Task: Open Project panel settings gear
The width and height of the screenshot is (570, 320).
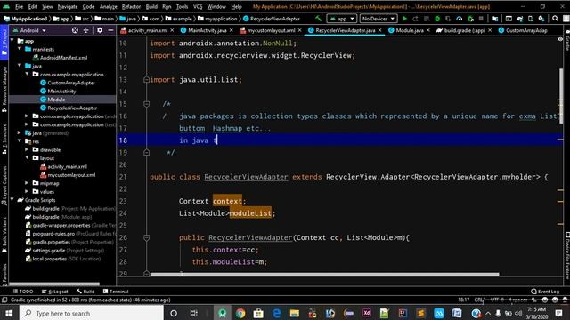Action: tap(100, 30)
